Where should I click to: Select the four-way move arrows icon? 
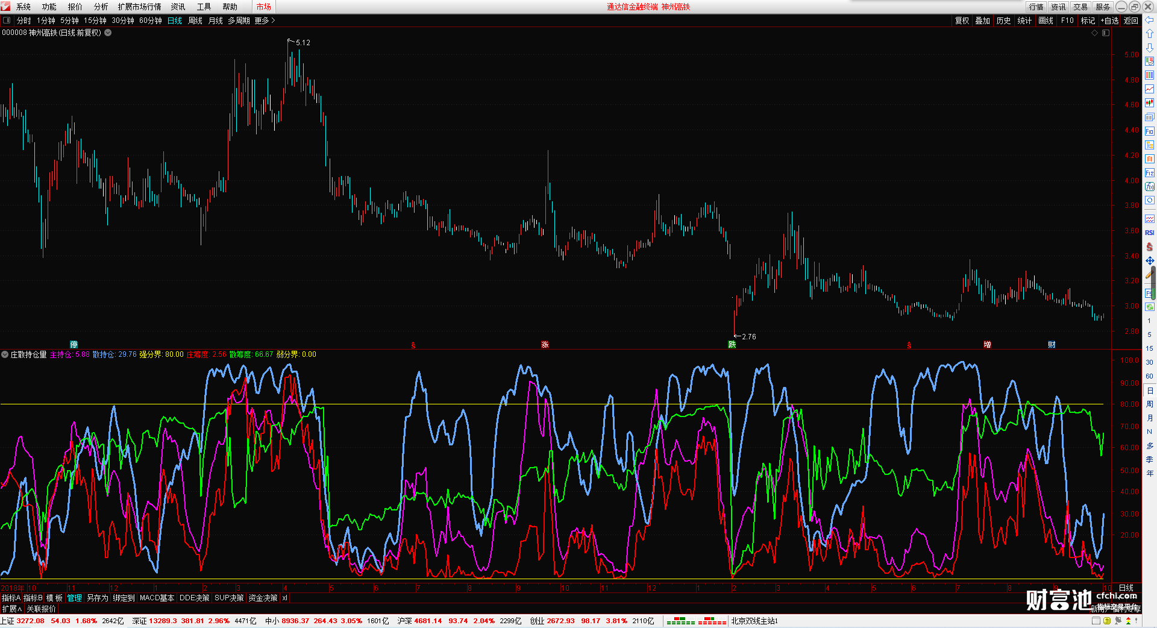point(1149,260)
